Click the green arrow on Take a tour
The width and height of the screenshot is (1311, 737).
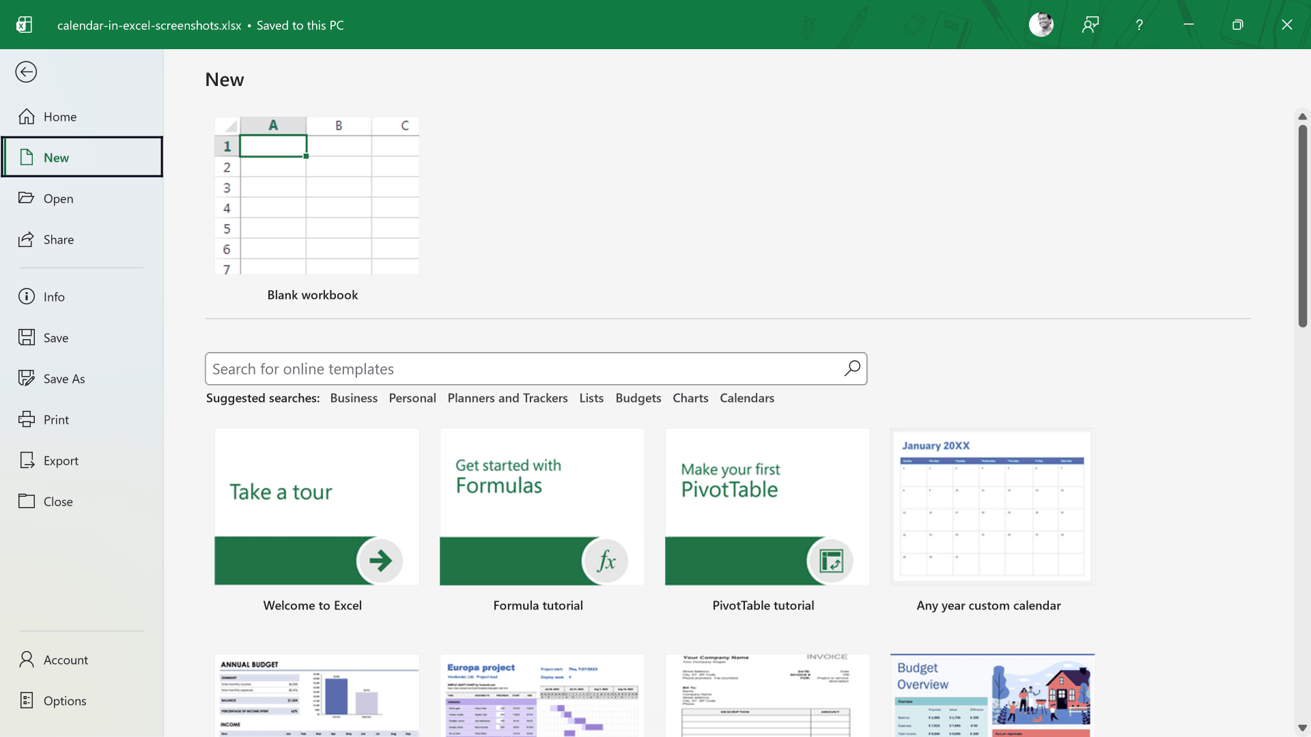380,560
